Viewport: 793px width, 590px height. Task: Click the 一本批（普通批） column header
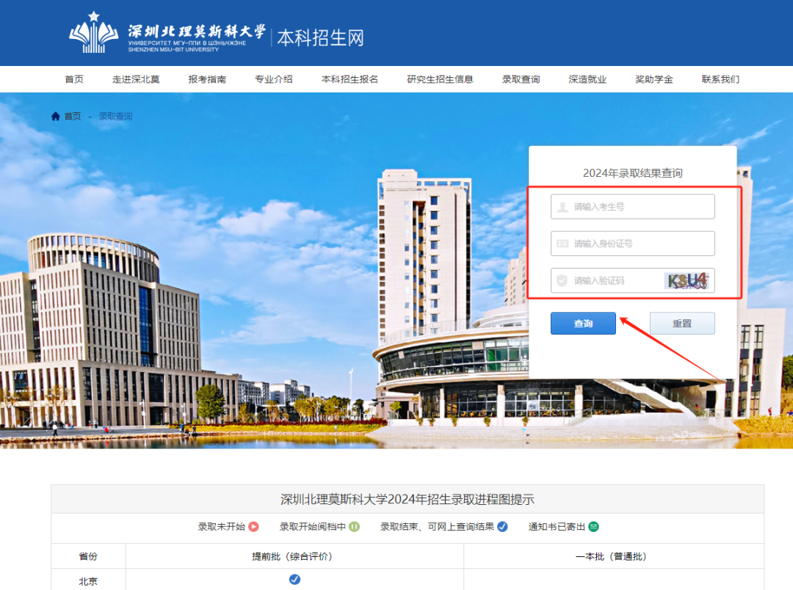(x=613, y=557)
